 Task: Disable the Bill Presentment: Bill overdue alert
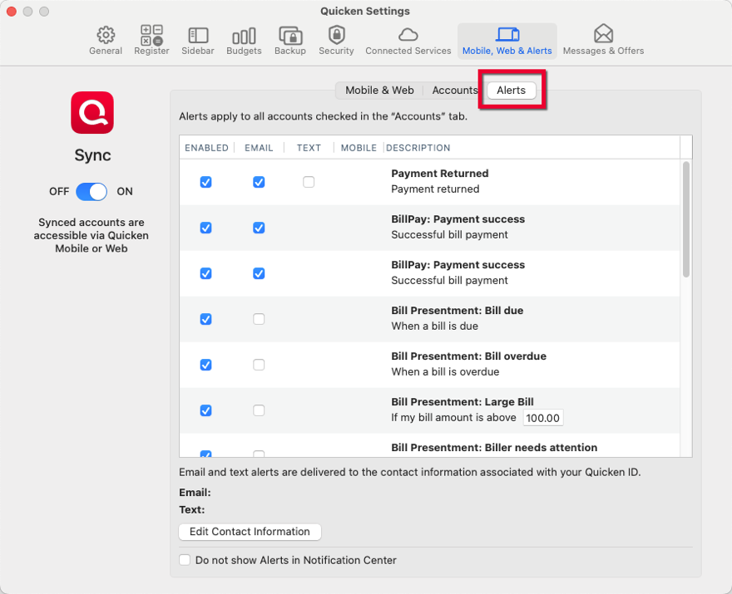pyautogui.click(x=205, y=365)
